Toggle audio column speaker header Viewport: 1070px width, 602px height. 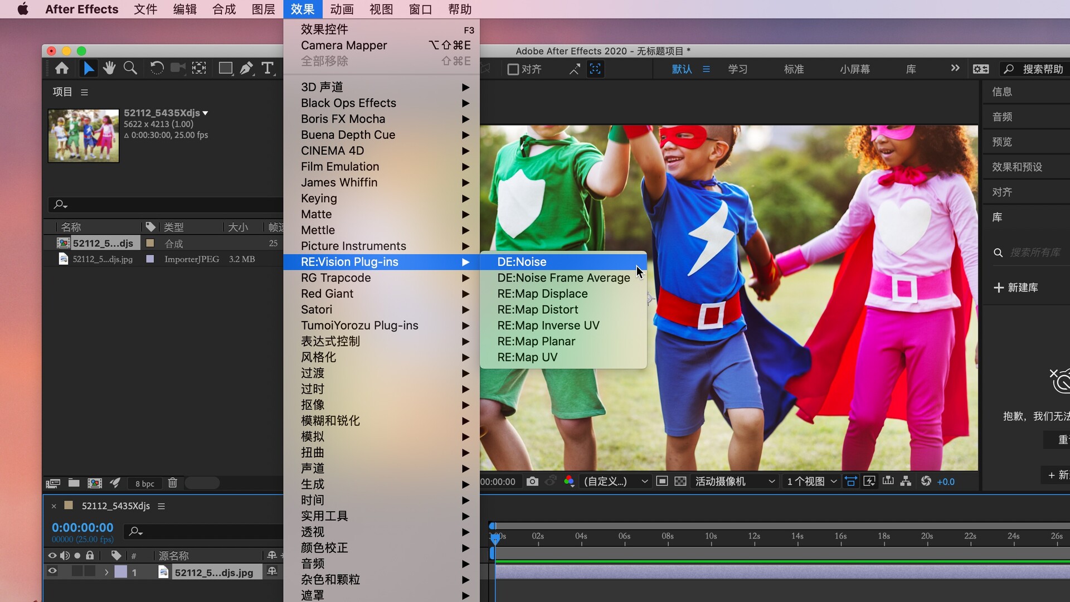click(65, 556)
